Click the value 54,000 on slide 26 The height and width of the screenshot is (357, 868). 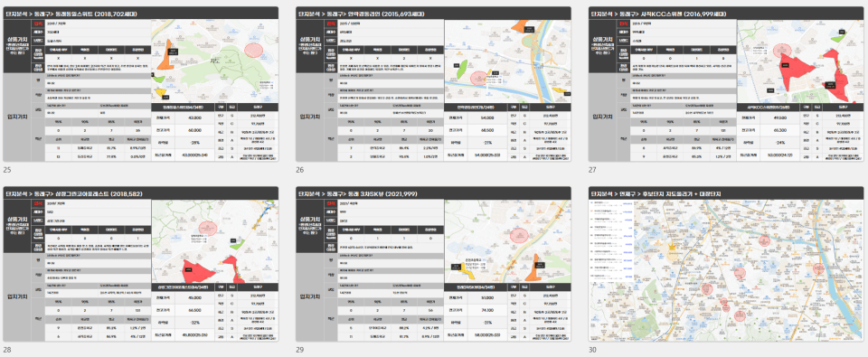[x=487, y=117]
